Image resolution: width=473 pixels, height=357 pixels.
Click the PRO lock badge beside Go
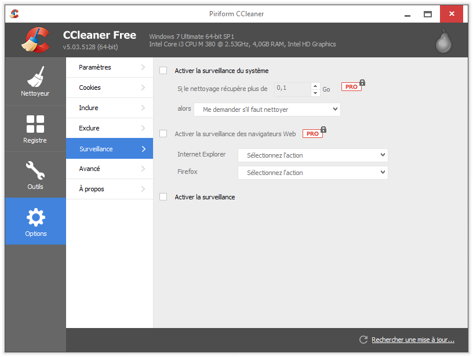point(353,86)
